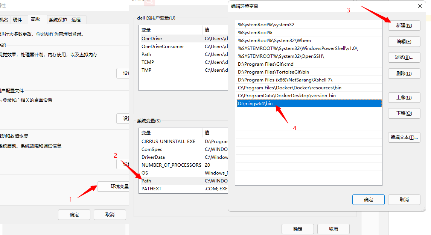Image resolution: width=431 pixels, height=235 pixels.
Task: Open the 浏览(B) folder browser
Action: pos(404,57)
